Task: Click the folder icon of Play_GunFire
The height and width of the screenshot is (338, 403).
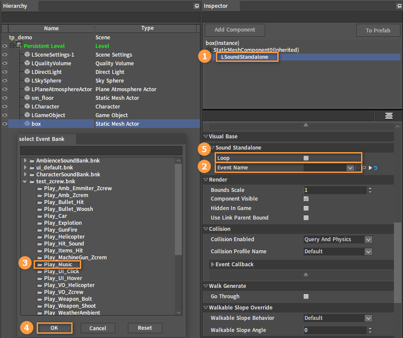Action: tap(40, 230)
